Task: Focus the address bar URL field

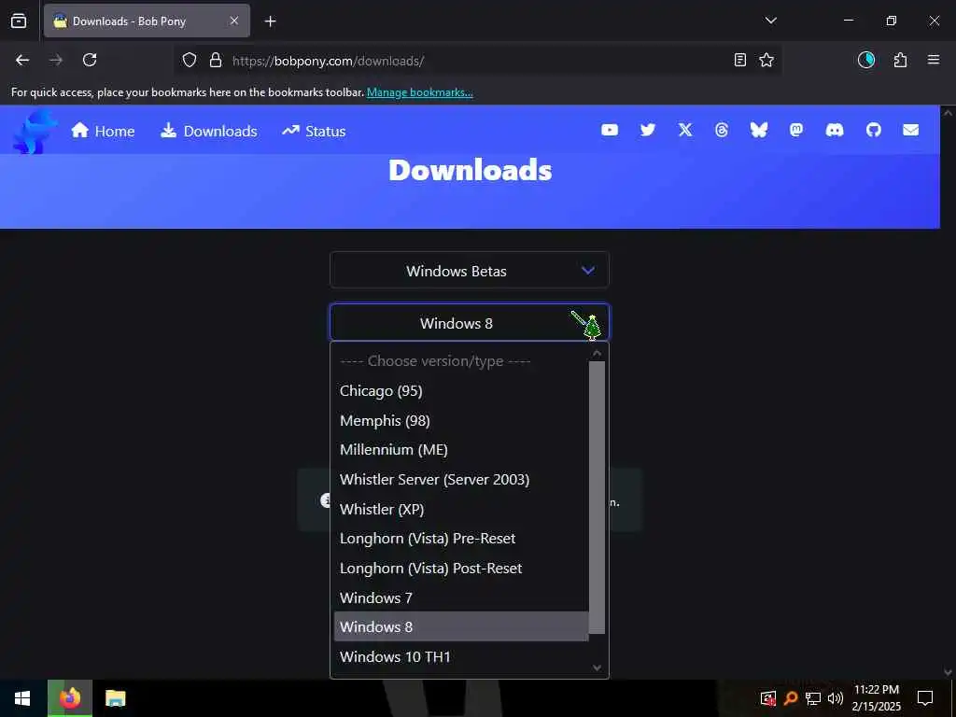Action: (475, 61)
